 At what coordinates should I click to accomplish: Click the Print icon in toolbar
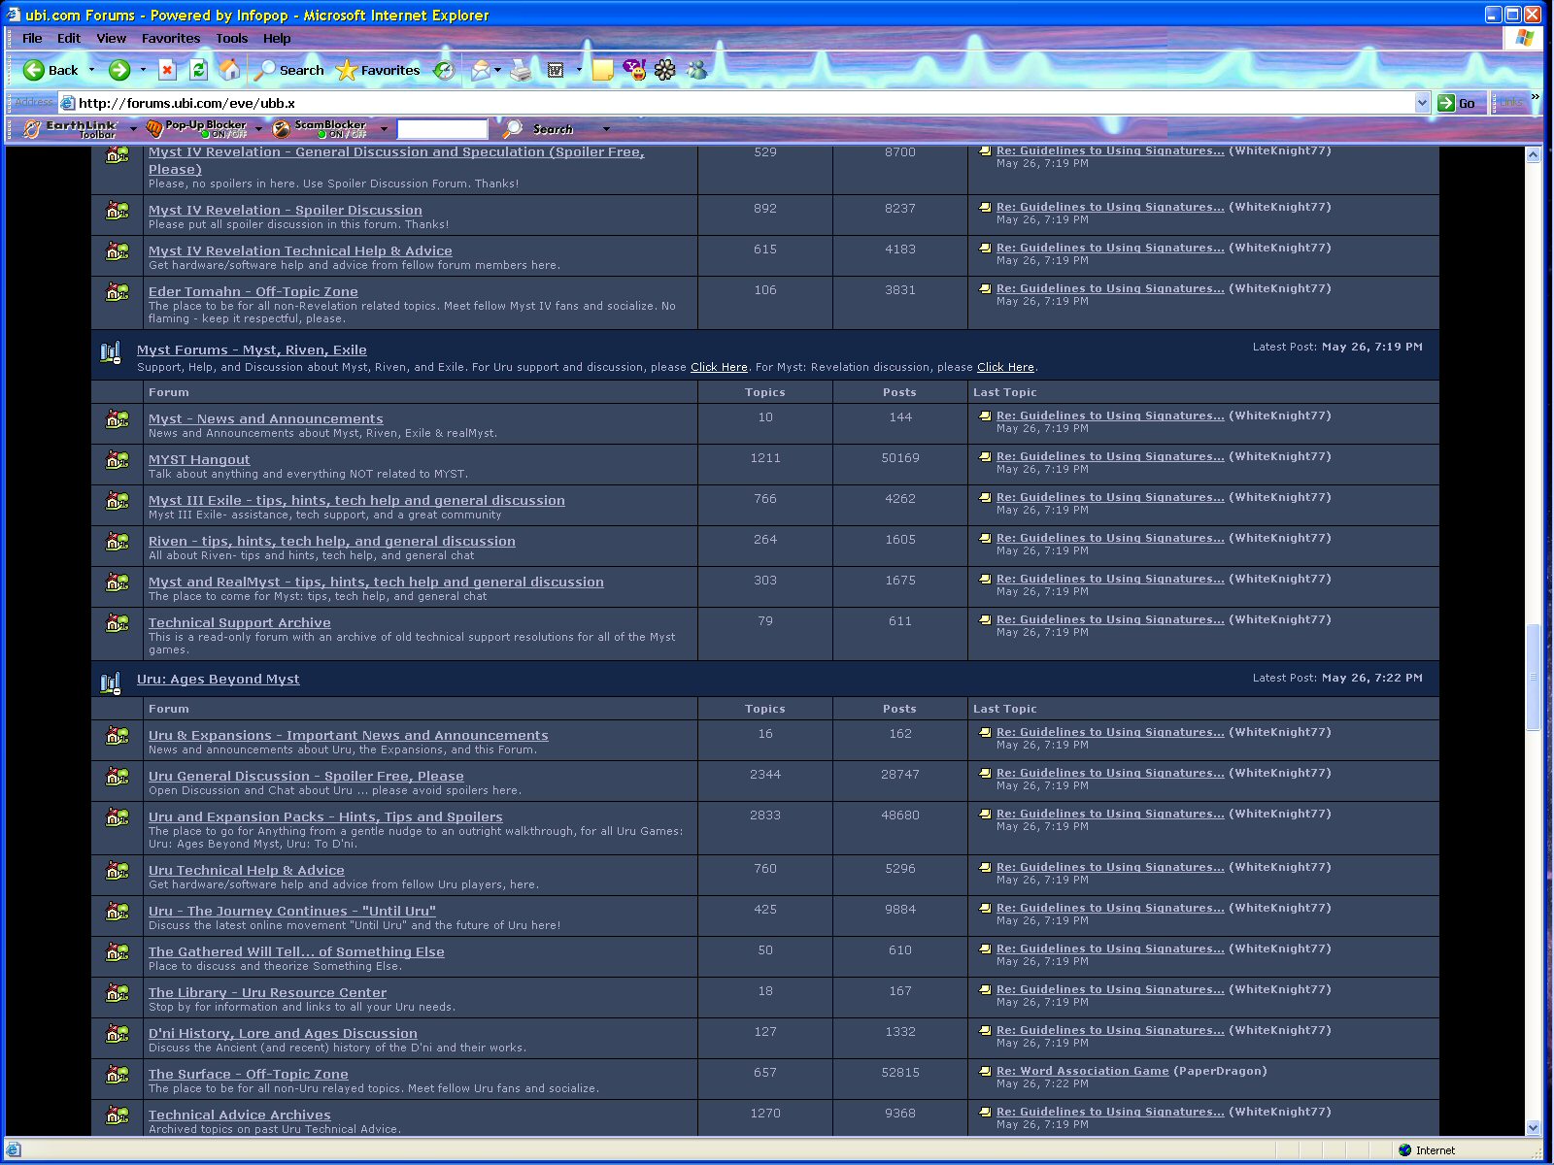tap(522, 70)
